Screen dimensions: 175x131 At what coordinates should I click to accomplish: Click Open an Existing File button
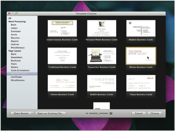tap(50, 113)
